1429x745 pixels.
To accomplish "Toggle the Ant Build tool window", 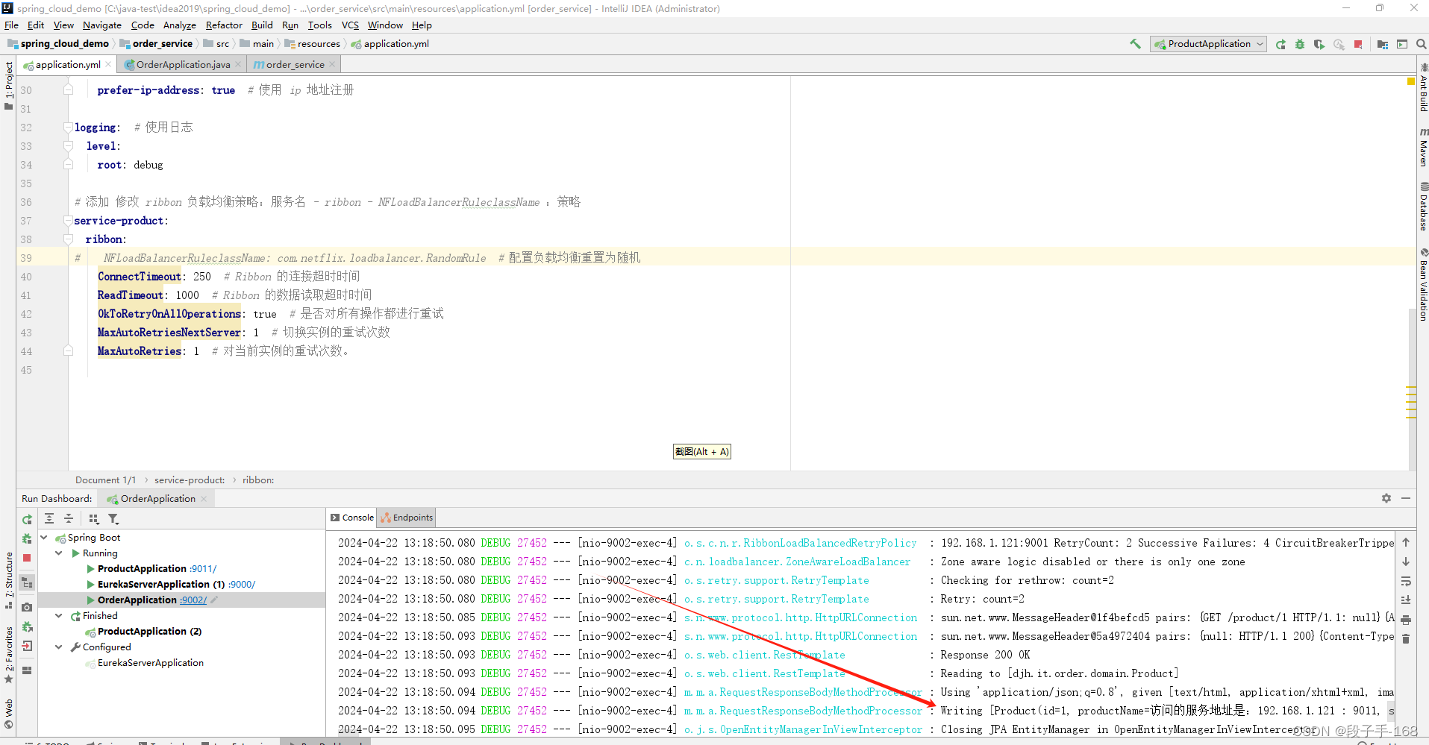I will coord(1423,88).
